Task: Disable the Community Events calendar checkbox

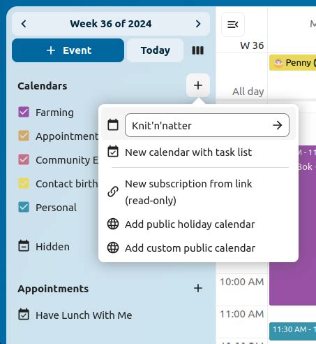Action: 24,159
